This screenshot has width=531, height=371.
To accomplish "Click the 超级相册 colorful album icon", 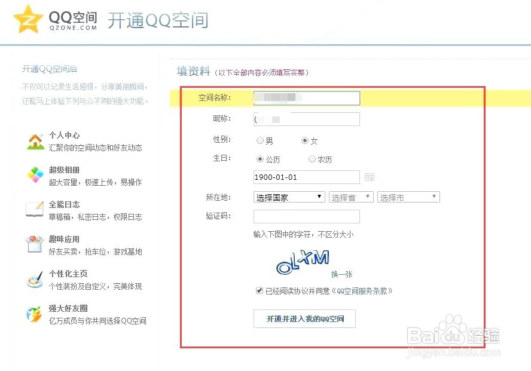I will 35,174.
